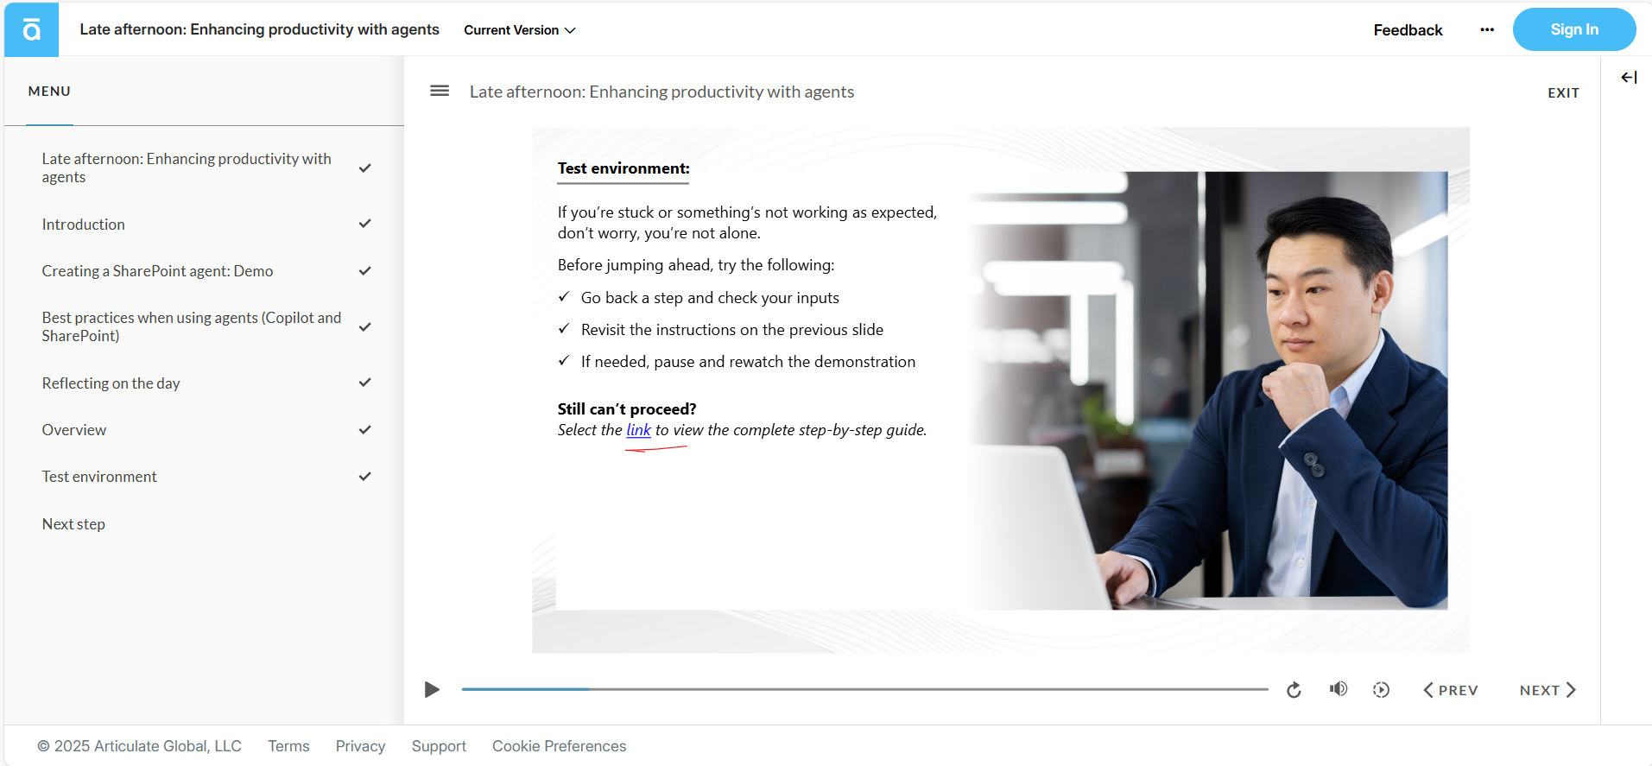Screen dimensions: 1652x766
Task: Click the checkmark beside Test environment
Action: click(364, 476)
